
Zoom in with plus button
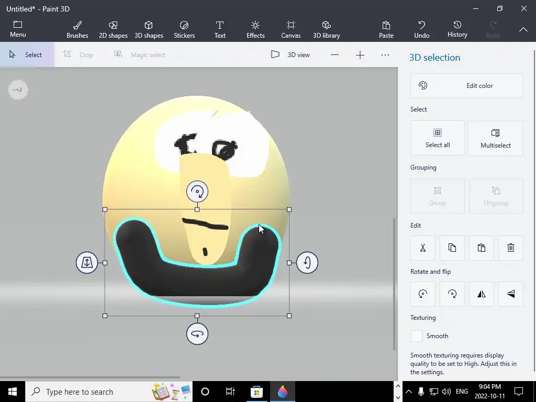(360, 54)
